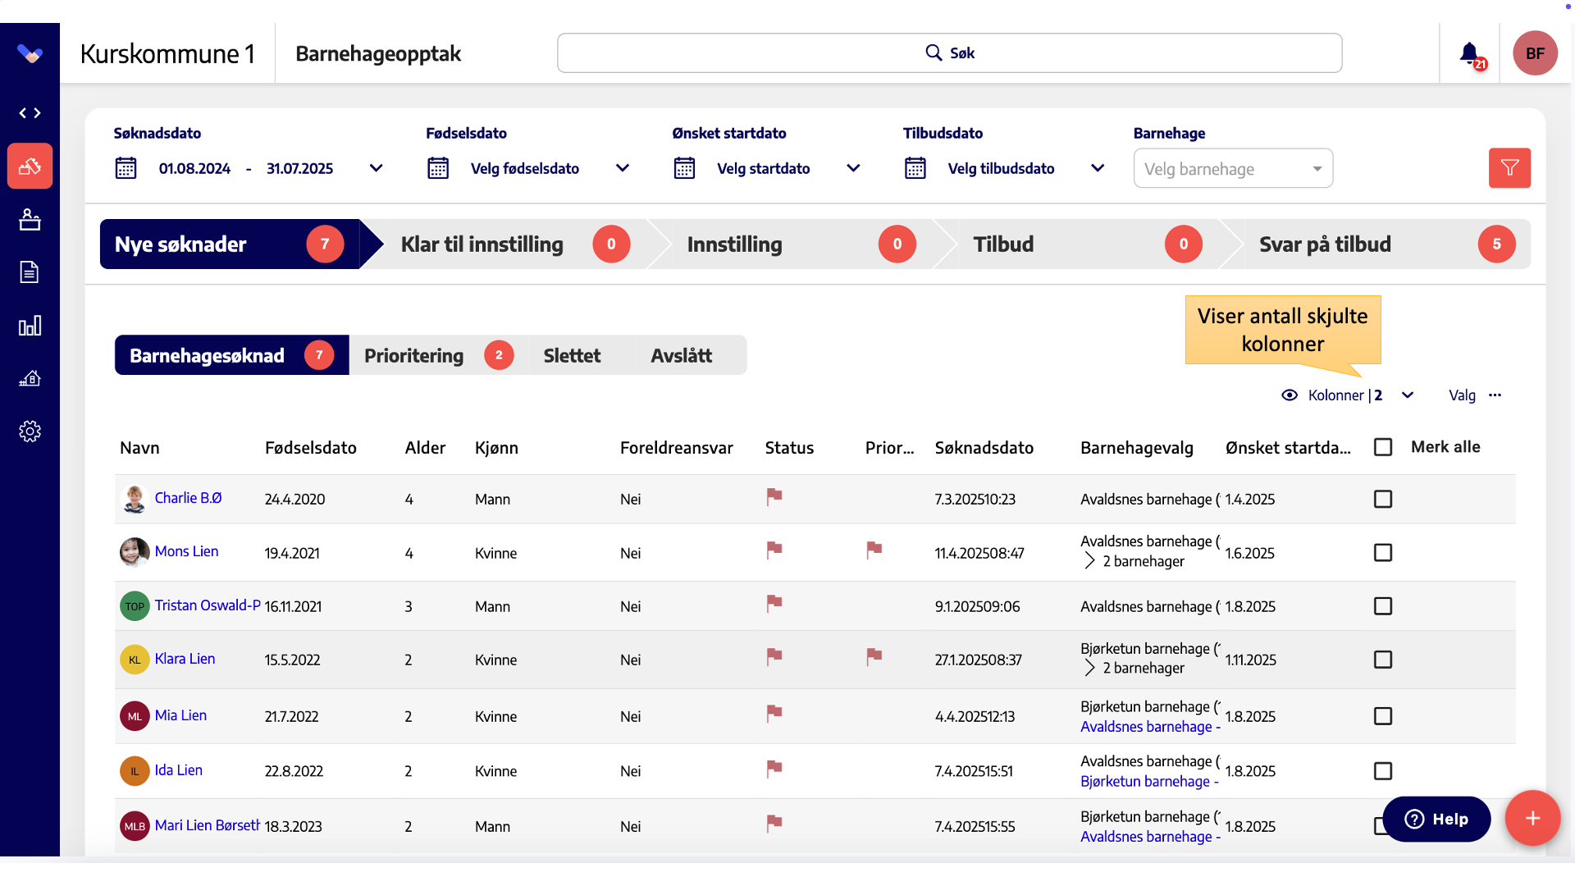Open the Velg barnehage combo box
This screenshot has width=1575, height=886.
[1233, 169]
